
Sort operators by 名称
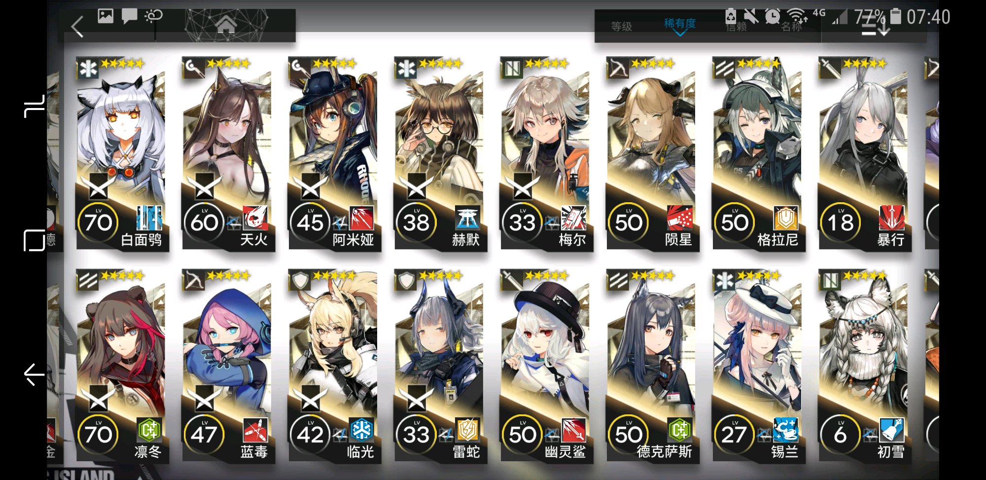[x=791, y=27]
